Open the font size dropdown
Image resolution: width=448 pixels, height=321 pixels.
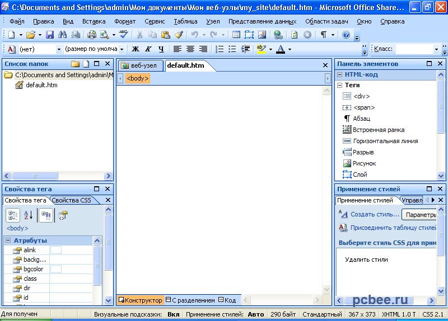pos(122,49)
